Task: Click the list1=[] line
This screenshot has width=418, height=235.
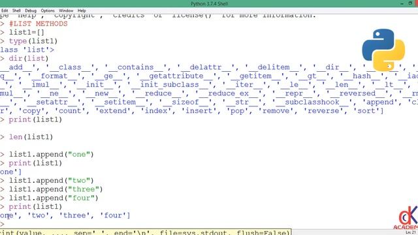Action: (x=27, y=33)
